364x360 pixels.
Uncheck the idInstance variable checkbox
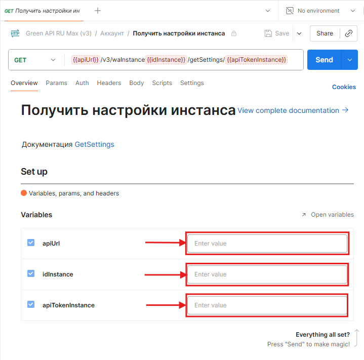(x=31, y=273)
